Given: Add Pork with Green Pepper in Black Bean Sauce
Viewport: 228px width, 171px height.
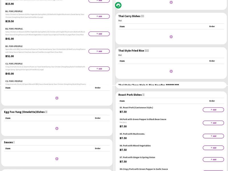Looking at the screenshot, I should (213, 123).
